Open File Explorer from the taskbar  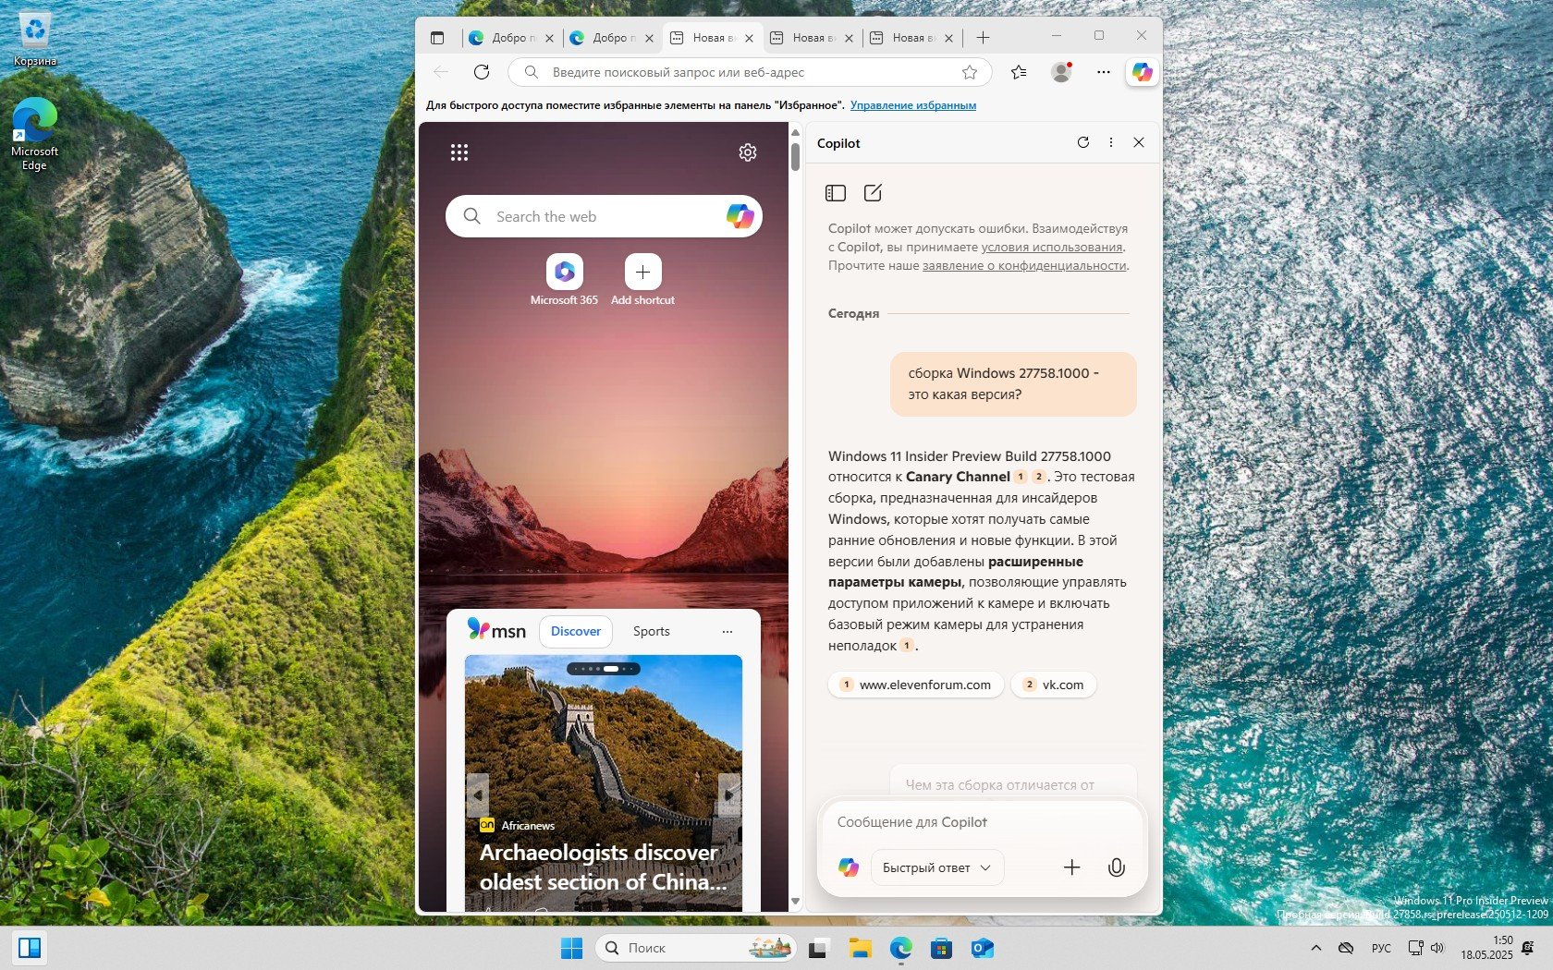click(x=861, y=948)
